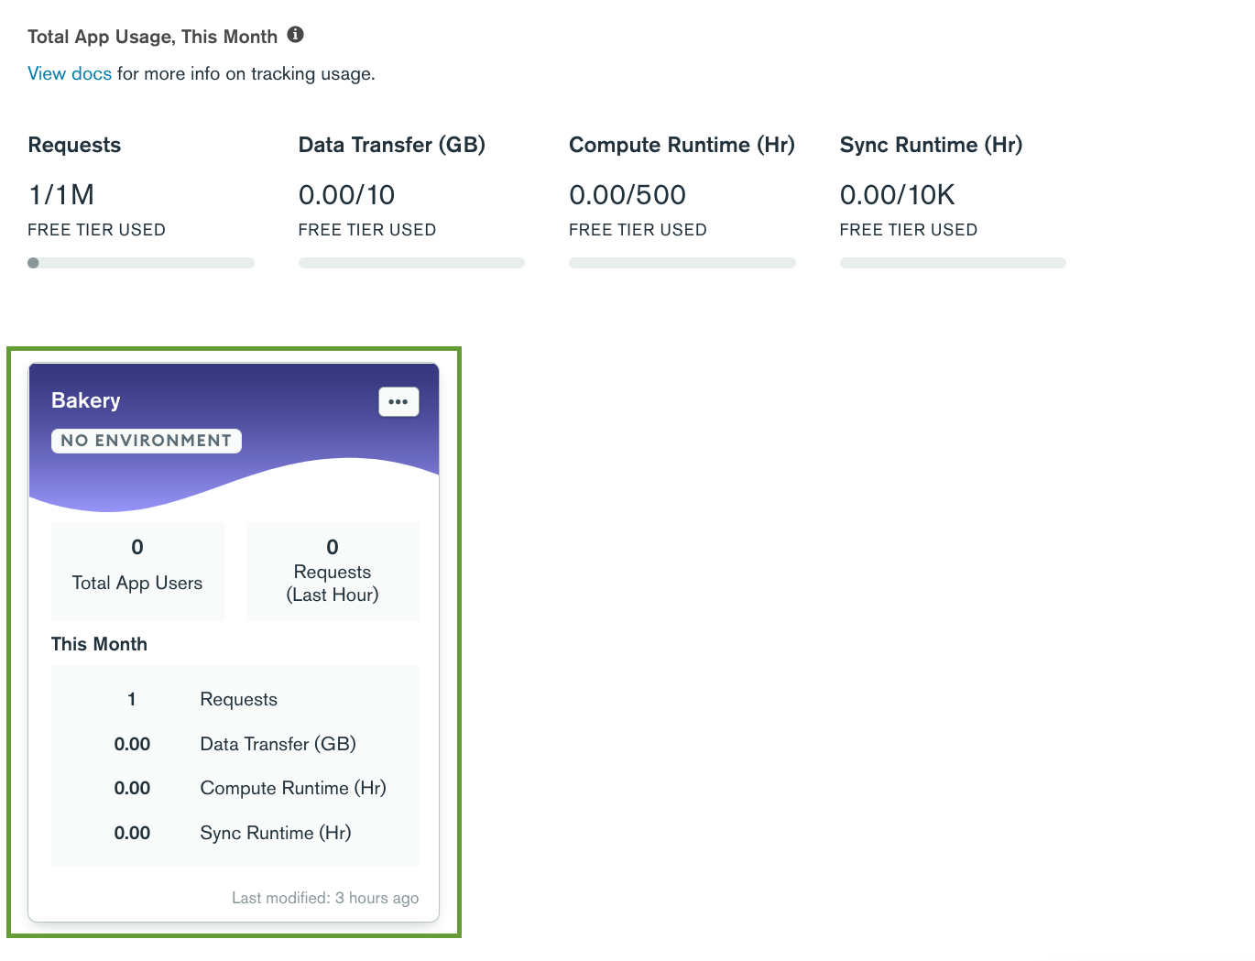This screenshot has width=1255, height=961.
Task: Click the This Month section heading
Action: click(x=99, y=644)
